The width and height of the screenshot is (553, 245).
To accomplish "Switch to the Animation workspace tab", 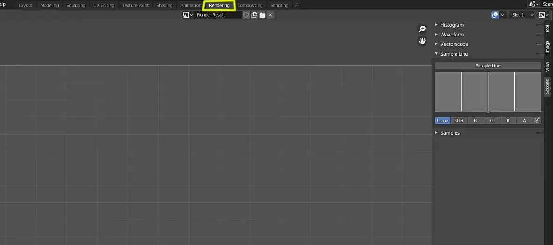I will coord(190,5).
